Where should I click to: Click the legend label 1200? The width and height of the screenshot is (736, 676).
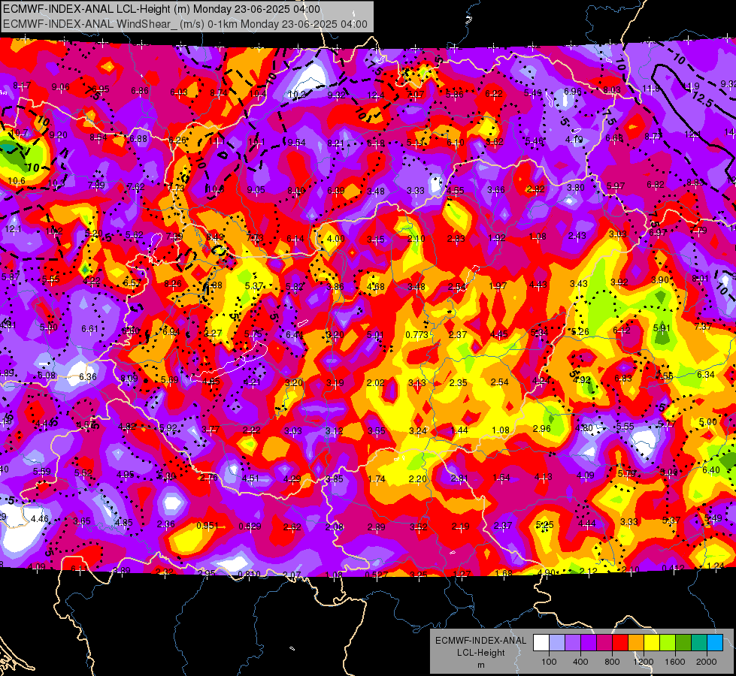click(x=643, y=662)
